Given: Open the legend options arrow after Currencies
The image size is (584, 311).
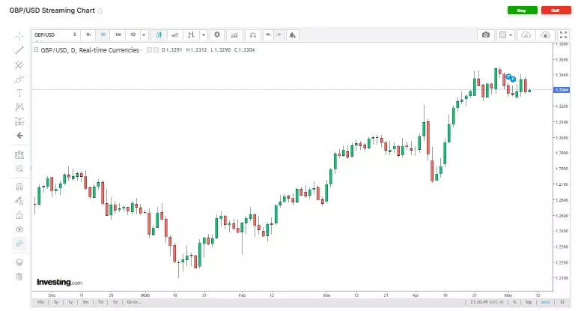Looking at the screenshot, I should point(142,50).
